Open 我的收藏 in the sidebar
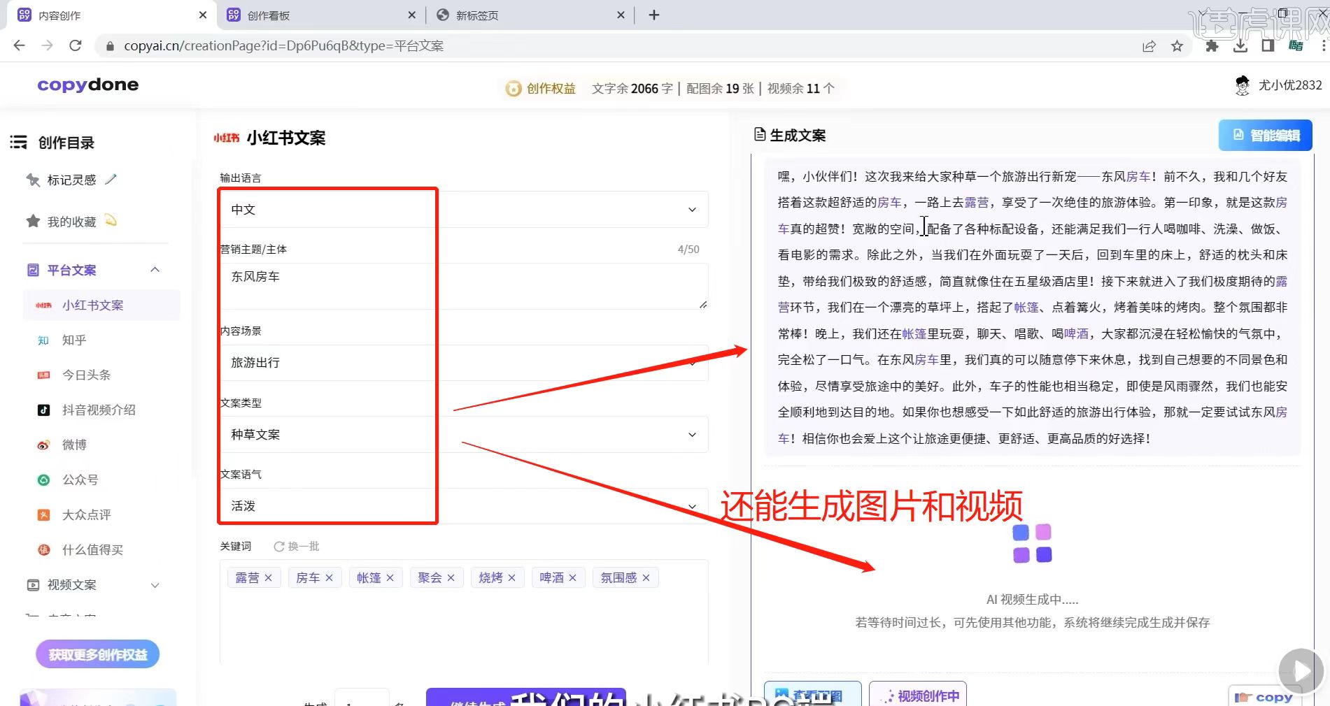1330x706 pixels. click(x=71, y=222)
